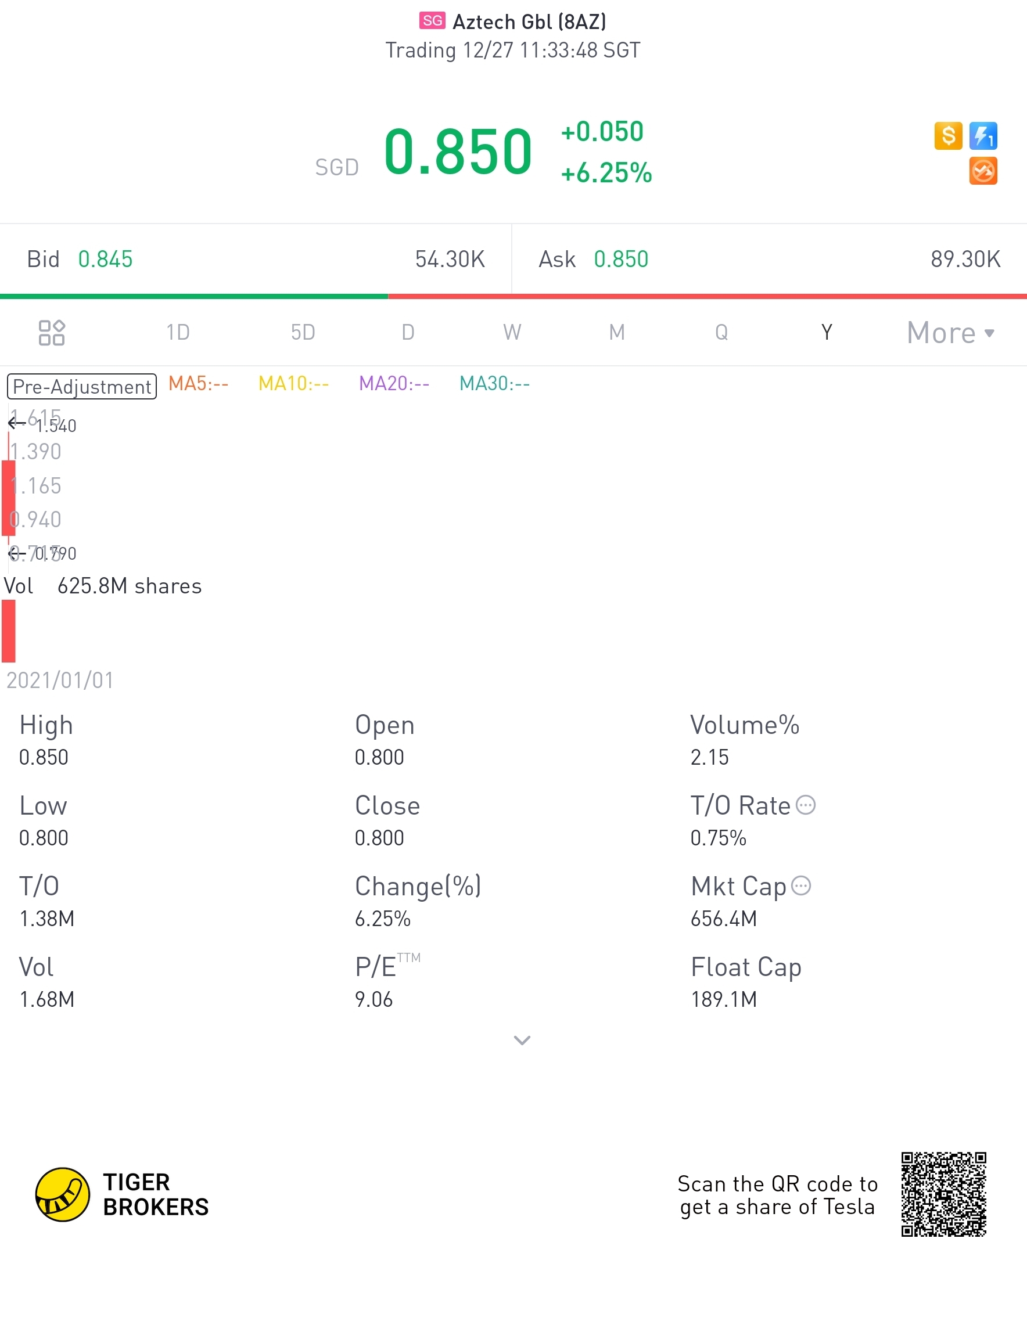Tap the orange chart badge icon
Image resolution: width=1027 pixels, height=1325 pixels.
983,171
